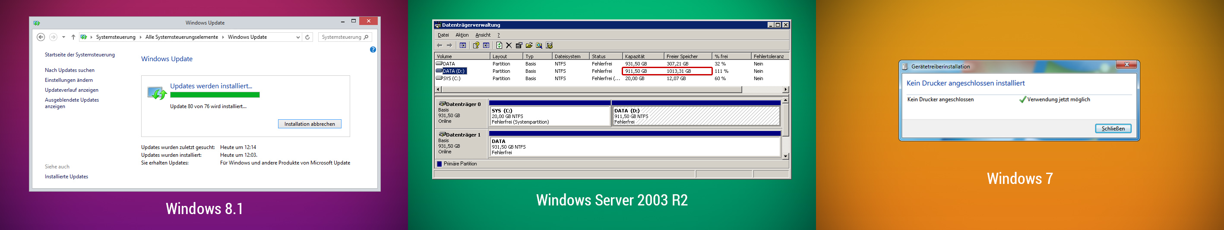This screenshot has height=230, width=1224.
Task: Click the search magnifier in Systemsteuerung box
Action: tap(367, 37)
